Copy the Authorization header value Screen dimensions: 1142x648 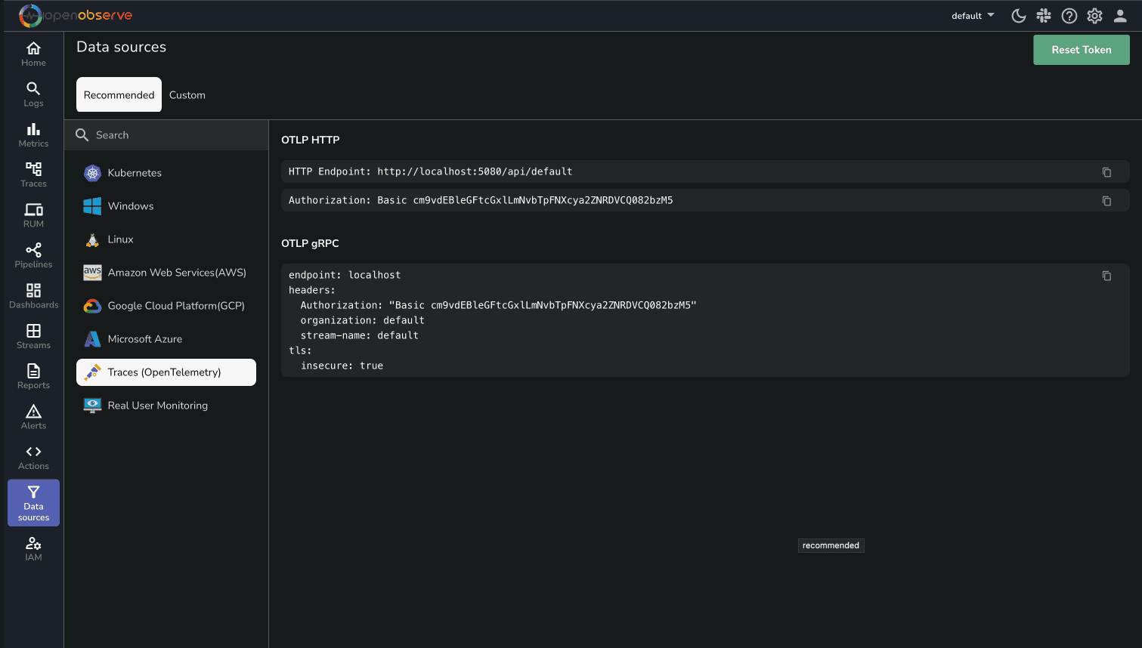[1106, 201]
